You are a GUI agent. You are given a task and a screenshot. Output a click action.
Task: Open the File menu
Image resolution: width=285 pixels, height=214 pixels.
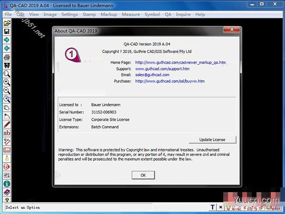(x=8, y=14)
